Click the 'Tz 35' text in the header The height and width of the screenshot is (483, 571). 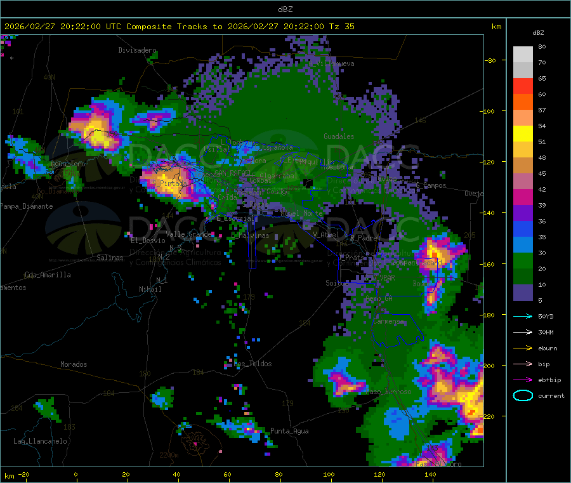pos(341,27)
